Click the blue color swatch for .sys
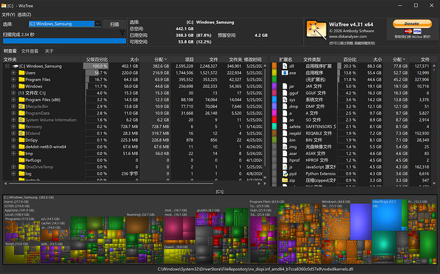This screenshot has height=274, width=440. click(274, 99)
